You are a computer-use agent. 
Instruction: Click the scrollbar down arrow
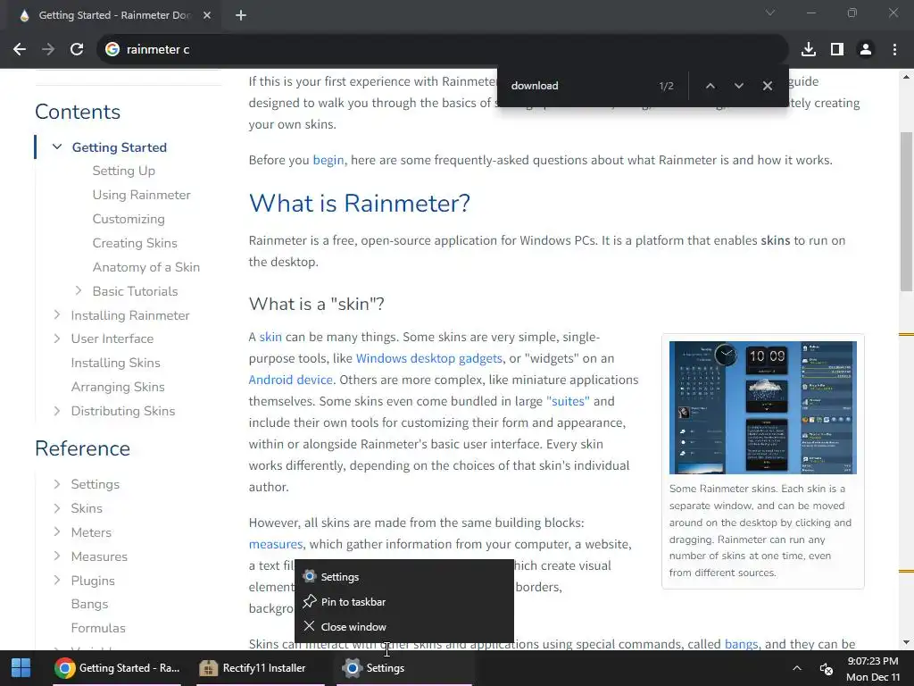tap(907, 642)
